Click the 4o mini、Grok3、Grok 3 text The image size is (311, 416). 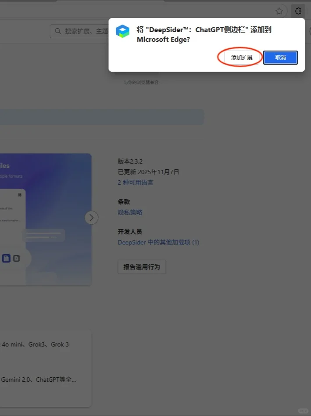(35, 344)
